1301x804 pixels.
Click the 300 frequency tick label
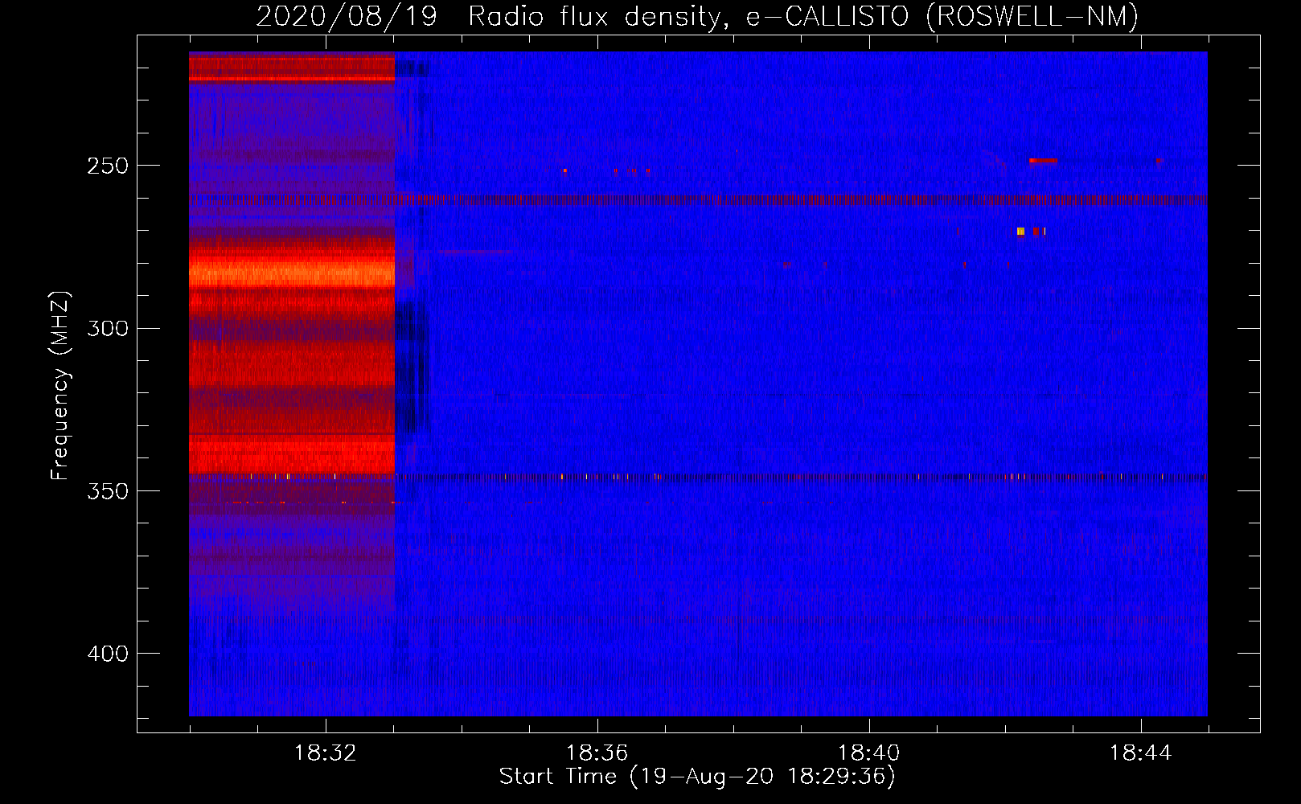(108, 328)
